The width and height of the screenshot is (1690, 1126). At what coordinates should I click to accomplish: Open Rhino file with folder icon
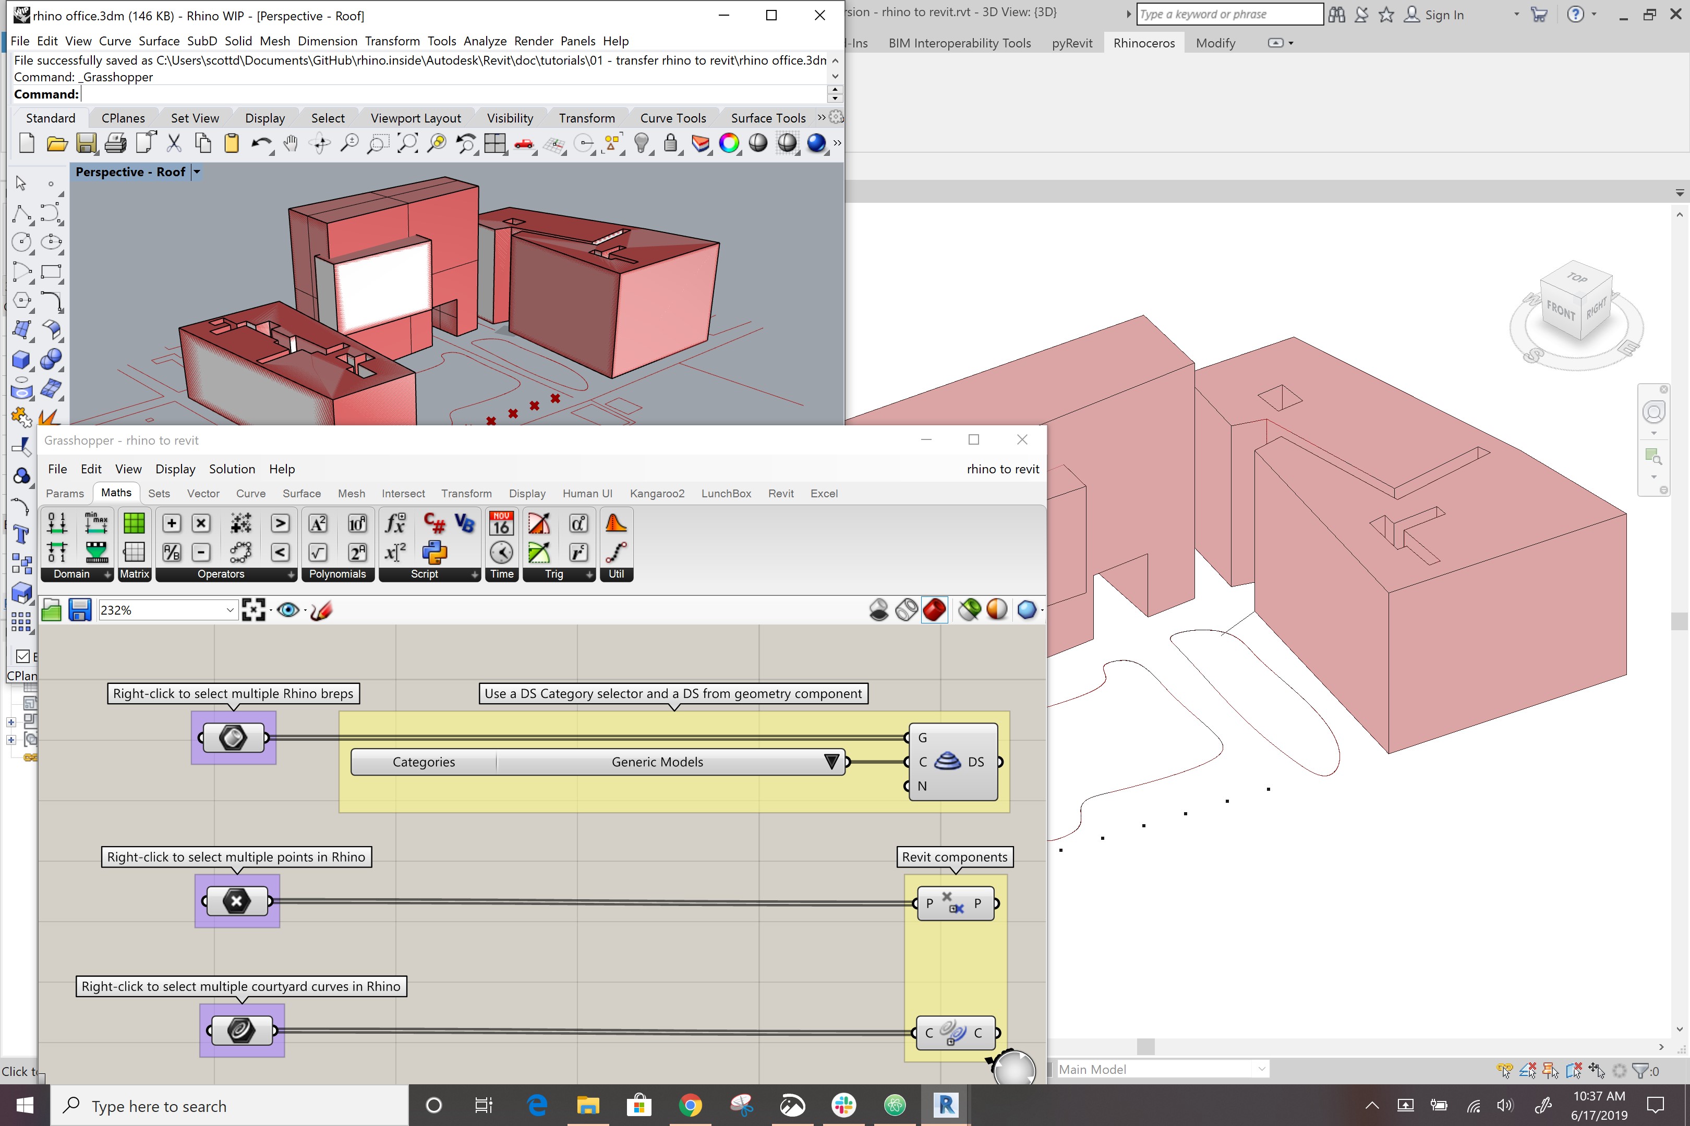click(x=57, y=144)
